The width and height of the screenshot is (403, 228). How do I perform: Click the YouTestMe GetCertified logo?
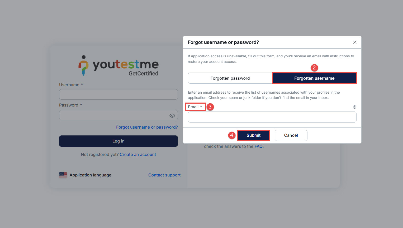(118, 66)
